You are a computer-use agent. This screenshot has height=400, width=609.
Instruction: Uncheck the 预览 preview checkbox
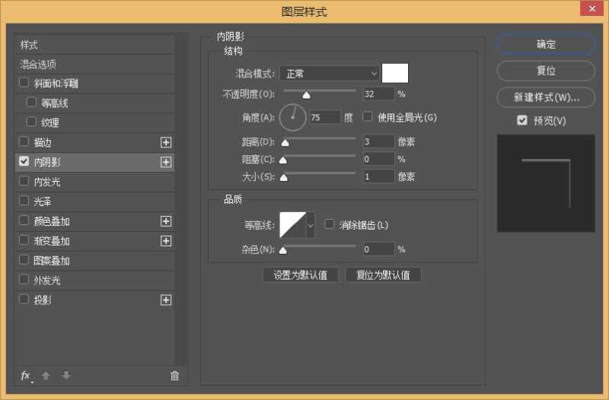[522, 120]
